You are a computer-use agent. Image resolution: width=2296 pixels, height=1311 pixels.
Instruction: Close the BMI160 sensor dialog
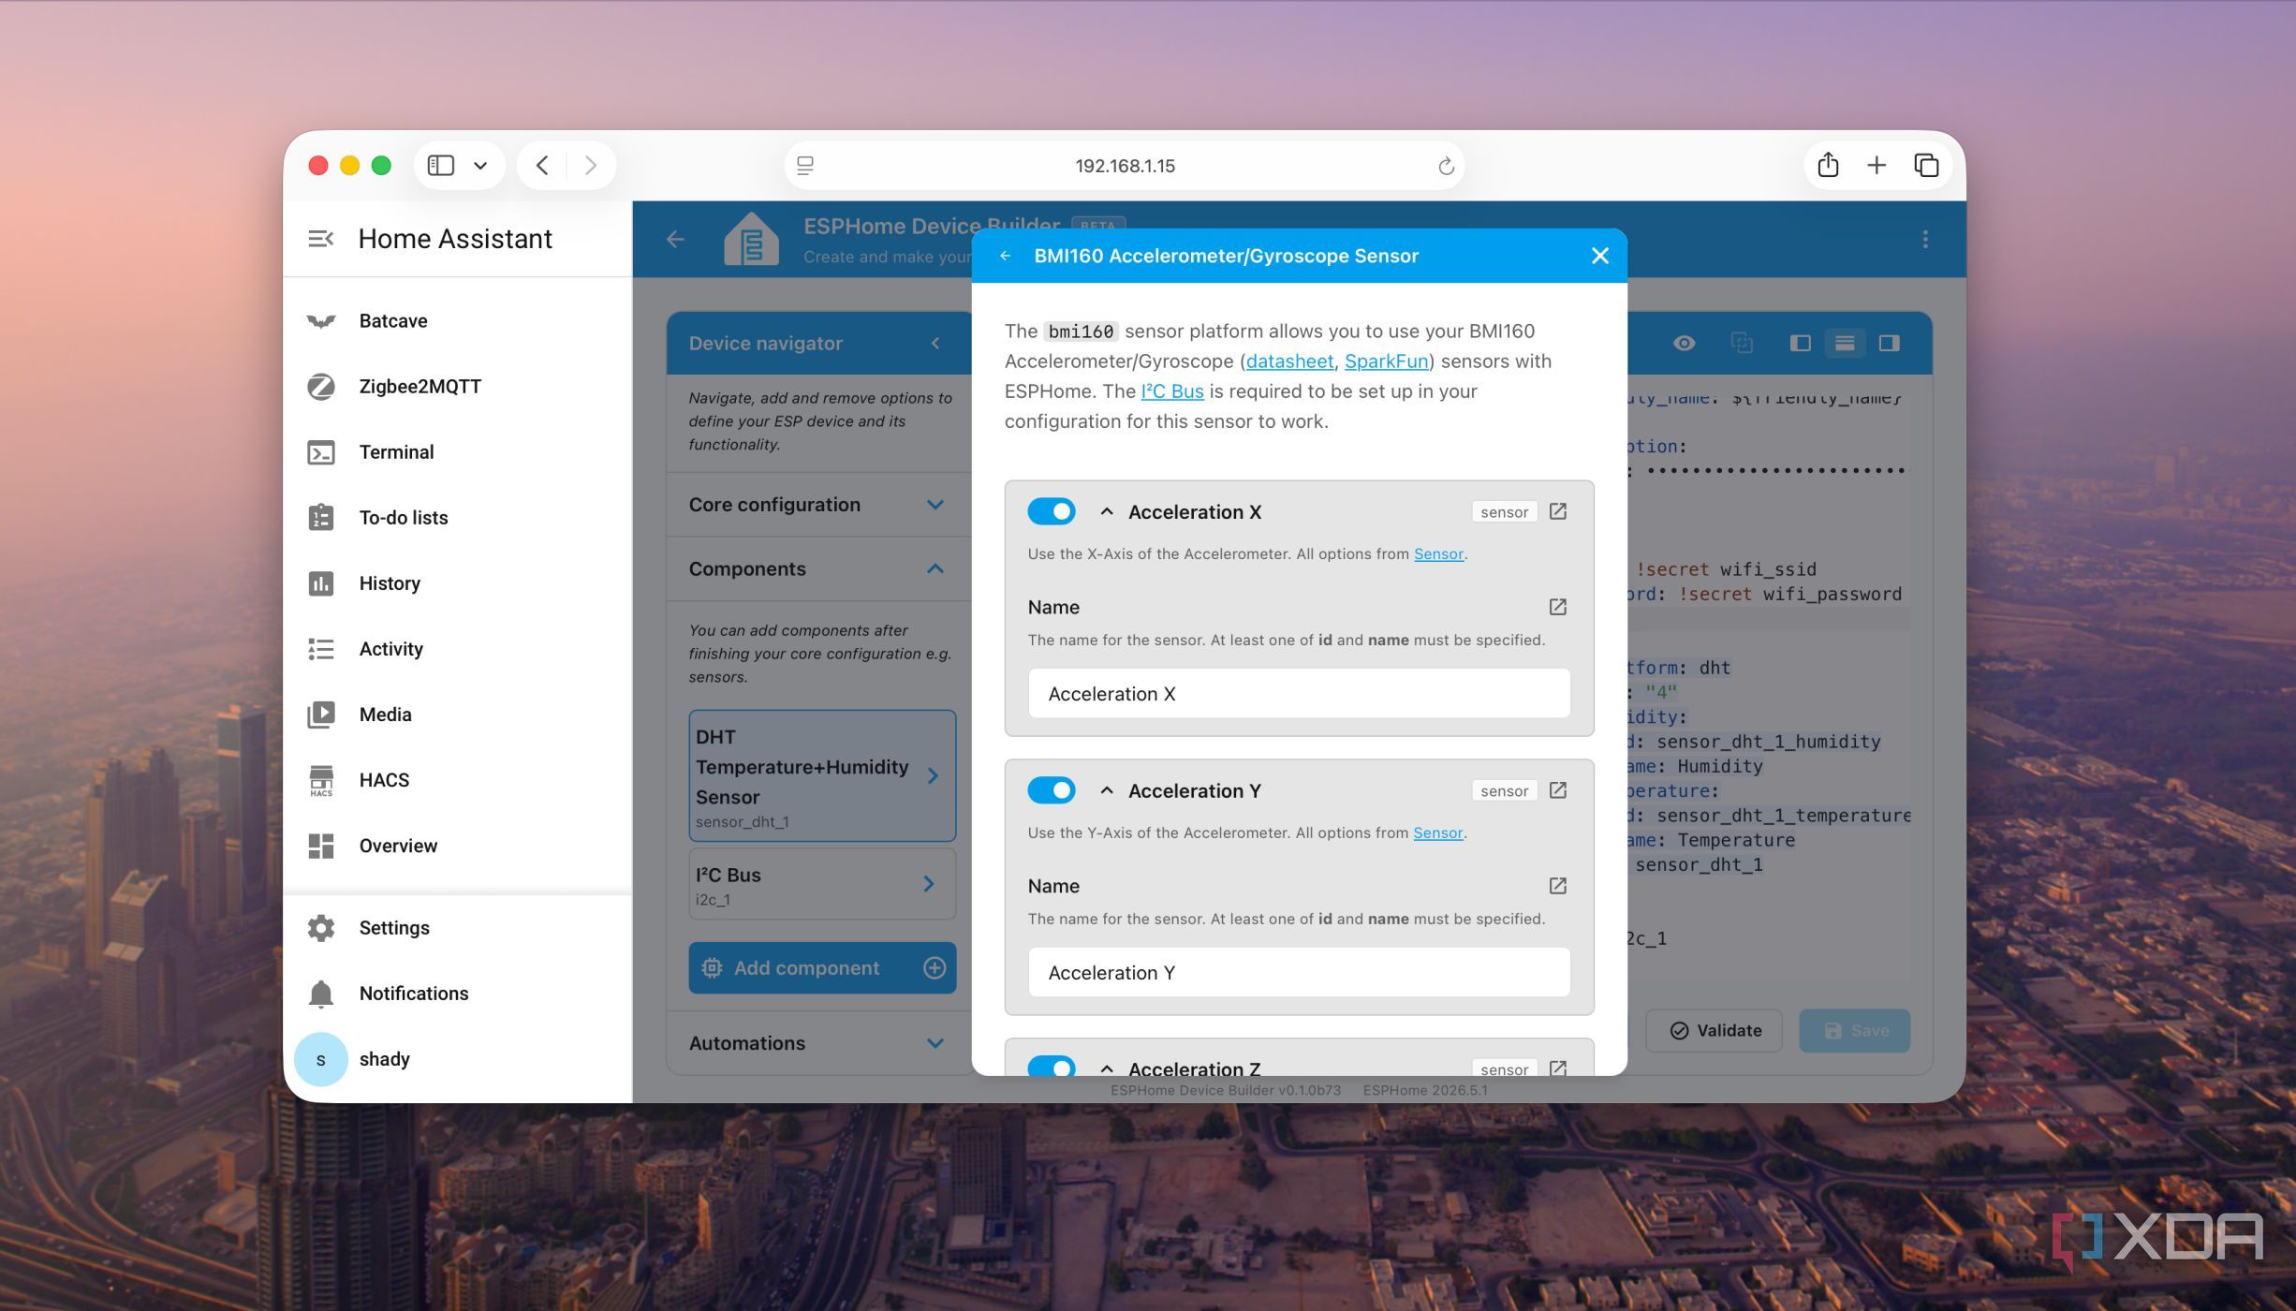(x=1599, y=256)
